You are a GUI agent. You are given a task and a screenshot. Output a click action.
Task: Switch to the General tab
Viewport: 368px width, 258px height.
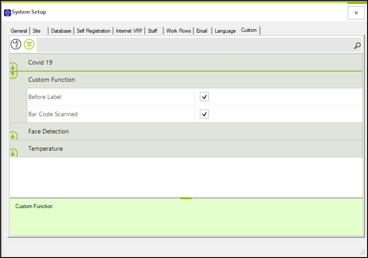point(19,31)
